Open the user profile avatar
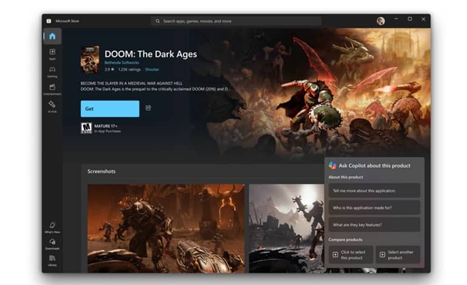Viewport: 467px width, 285px height. click(381, 21)
